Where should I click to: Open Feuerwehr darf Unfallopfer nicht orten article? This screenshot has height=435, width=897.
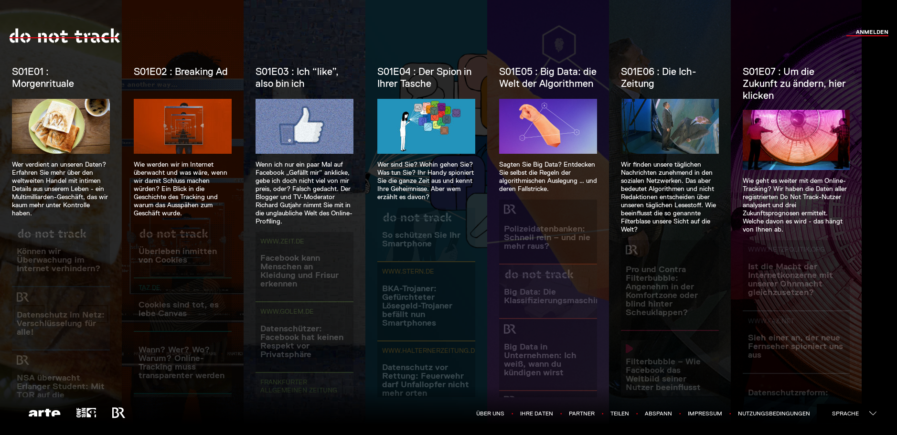[425, 380]
